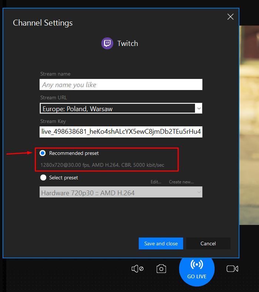This screenshot has width=259, height=292.
Task: Click the Stream Key label
Action: tap(53, 122)
